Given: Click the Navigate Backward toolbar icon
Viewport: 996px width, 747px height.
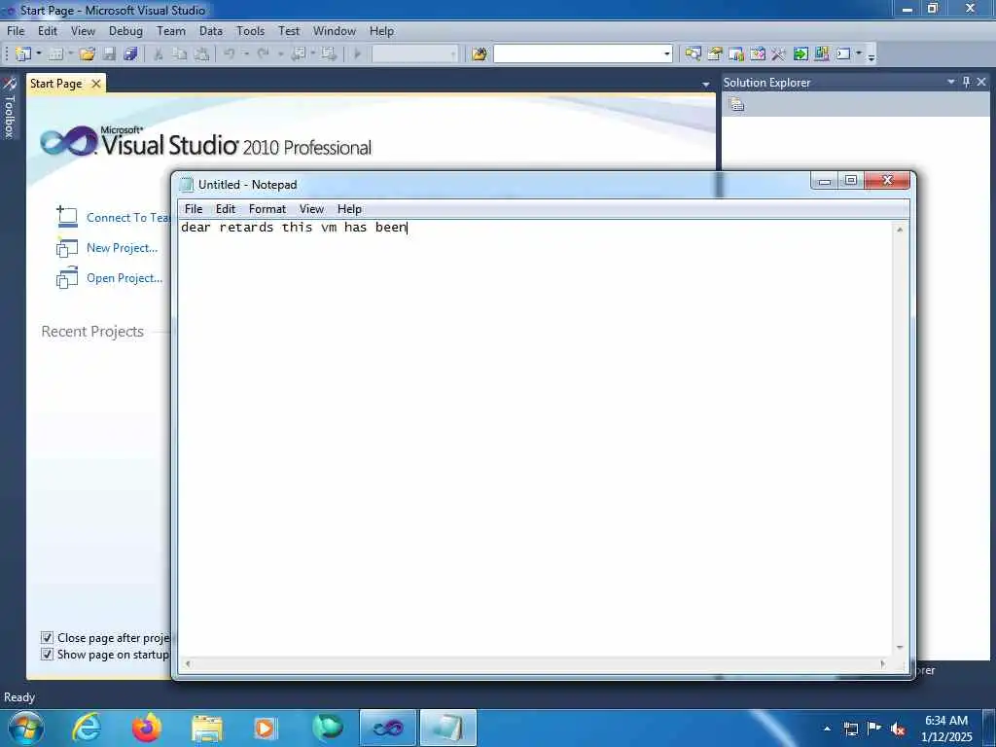Looking at the screenshot, I should (x=298, y=54).
